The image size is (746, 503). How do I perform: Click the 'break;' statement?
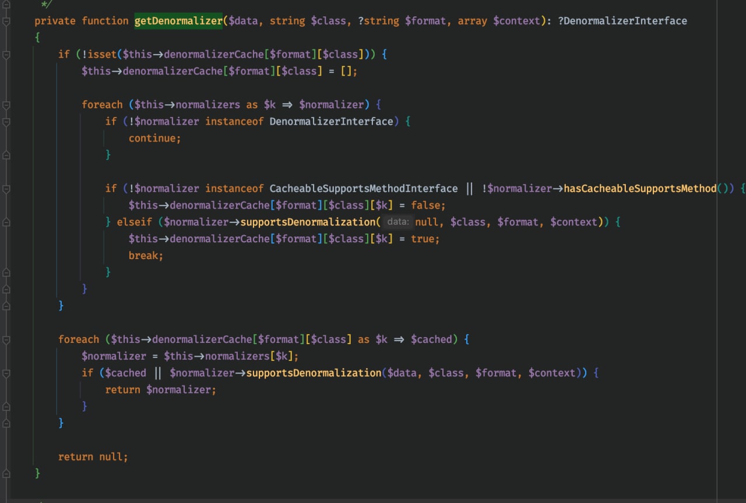click(x=146, y=256)
